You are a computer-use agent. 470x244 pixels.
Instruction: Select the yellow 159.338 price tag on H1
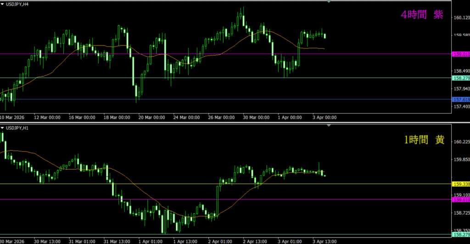click(x=461, y=184)
